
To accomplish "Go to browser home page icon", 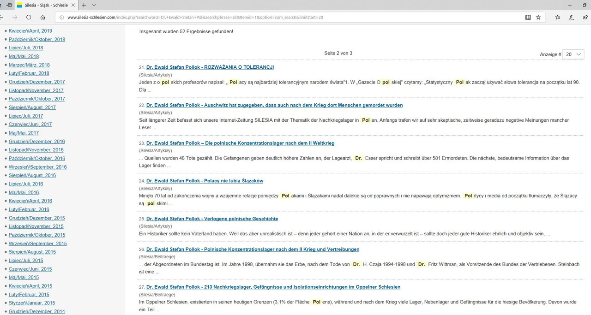I will point(42,17).
